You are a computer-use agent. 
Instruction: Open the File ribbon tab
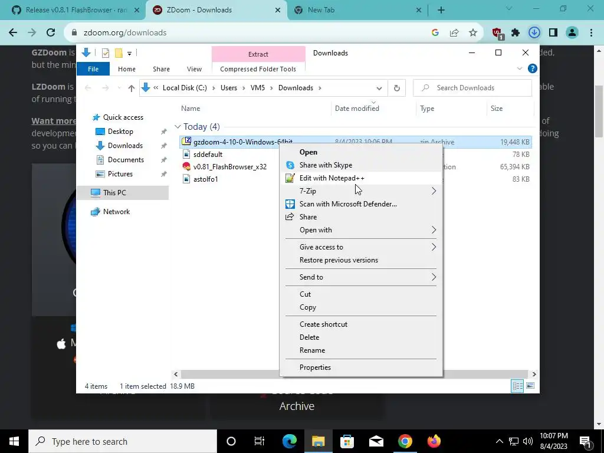click(x=93, y=69)
